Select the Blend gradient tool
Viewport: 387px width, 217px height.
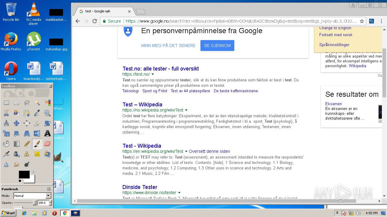(x=17, y=144)
